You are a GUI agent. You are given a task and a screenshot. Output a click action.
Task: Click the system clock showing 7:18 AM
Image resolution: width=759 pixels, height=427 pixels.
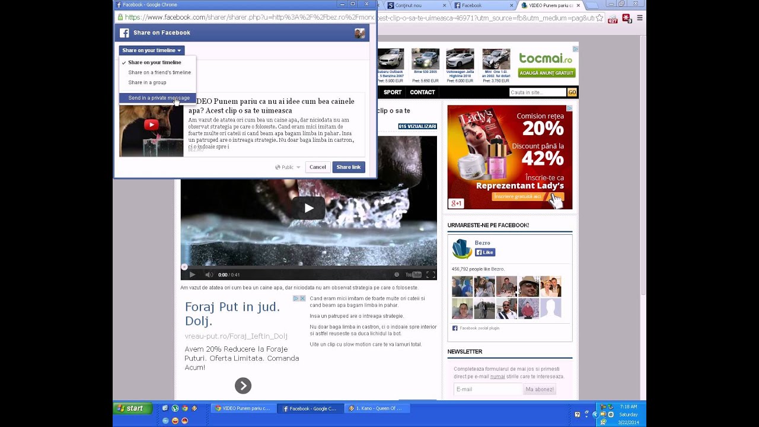click(x=629, y=407)
